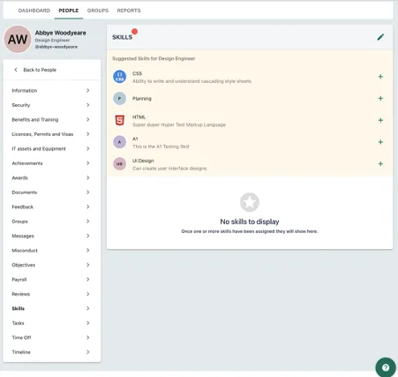Image resolution: width=398 pixels, height=377 pixels.
Task: Add the CSS suggested skill with its plus icon
Action: tap(380, 77)
